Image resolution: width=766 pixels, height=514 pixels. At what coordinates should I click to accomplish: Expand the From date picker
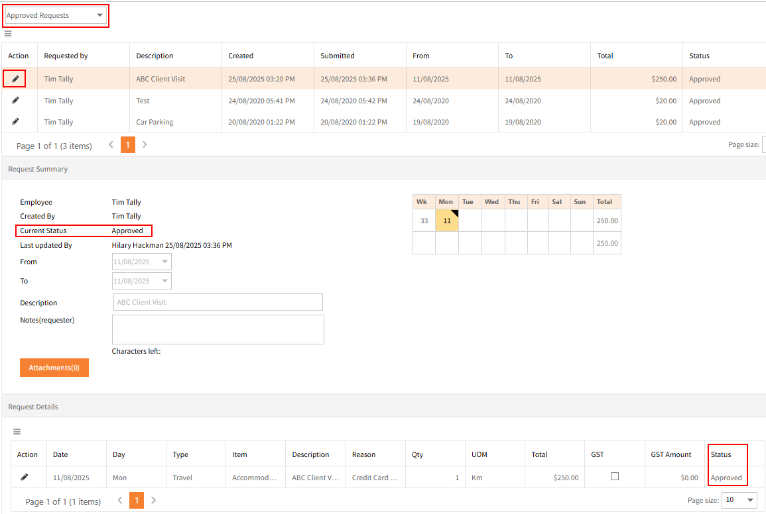164,262
